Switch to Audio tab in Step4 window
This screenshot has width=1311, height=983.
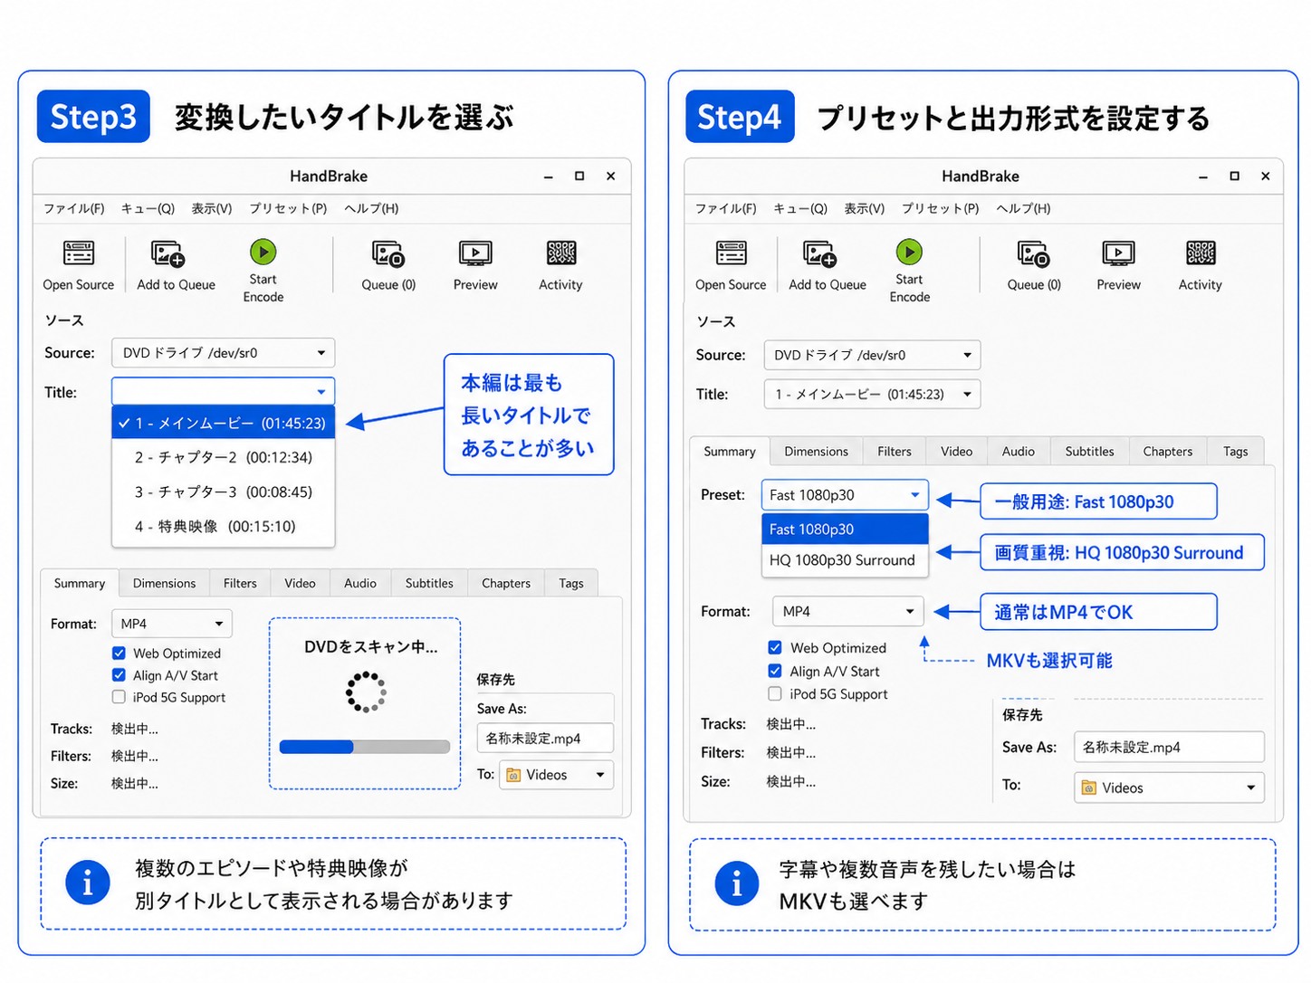1019,451
